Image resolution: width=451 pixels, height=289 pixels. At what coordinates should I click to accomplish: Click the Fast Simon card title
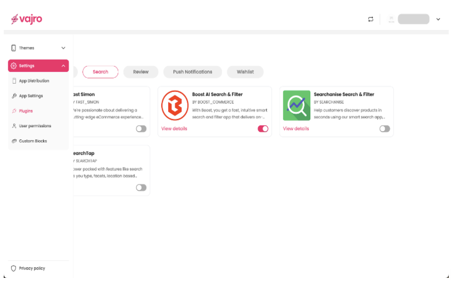[x=84, y=95]
